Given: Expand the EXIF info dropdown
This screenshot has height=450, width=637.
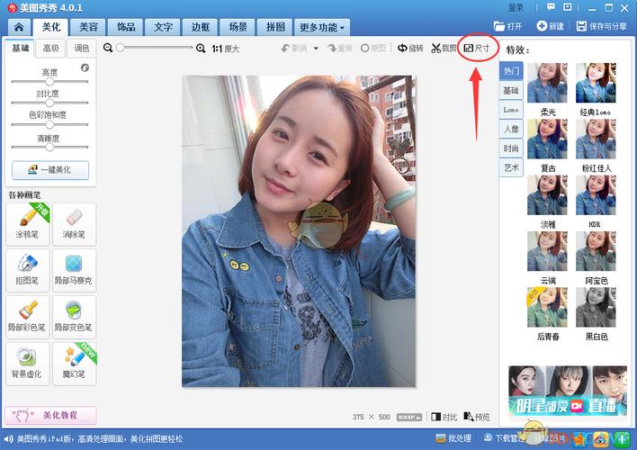Looking at the screenshot, I should [410, 417].
